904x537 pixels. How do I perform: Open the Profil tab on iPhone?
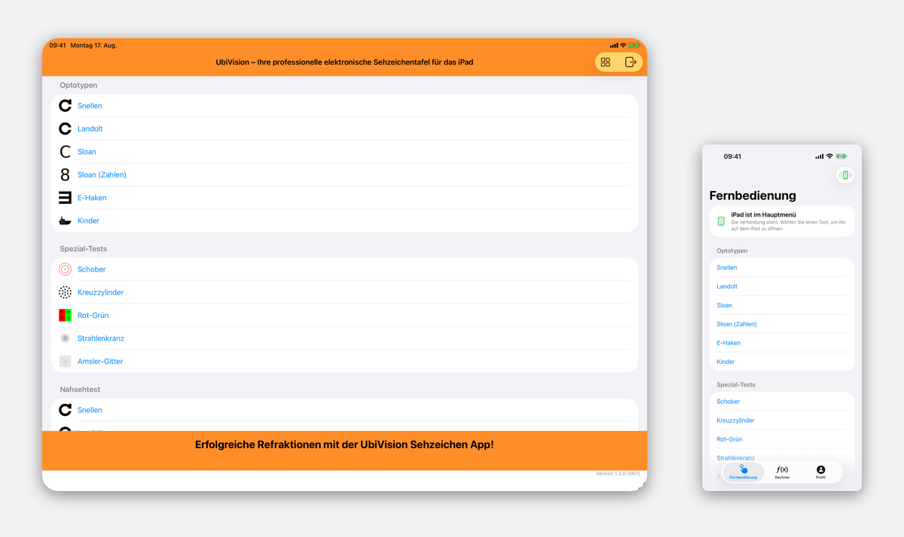coord(821,472)
